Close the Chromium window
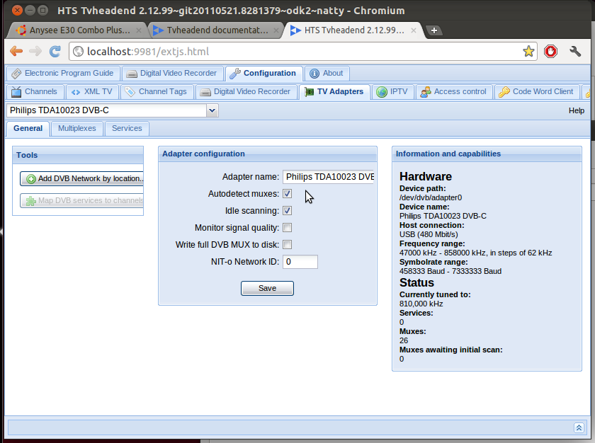The image size is (595, 443). coord(17,10)
